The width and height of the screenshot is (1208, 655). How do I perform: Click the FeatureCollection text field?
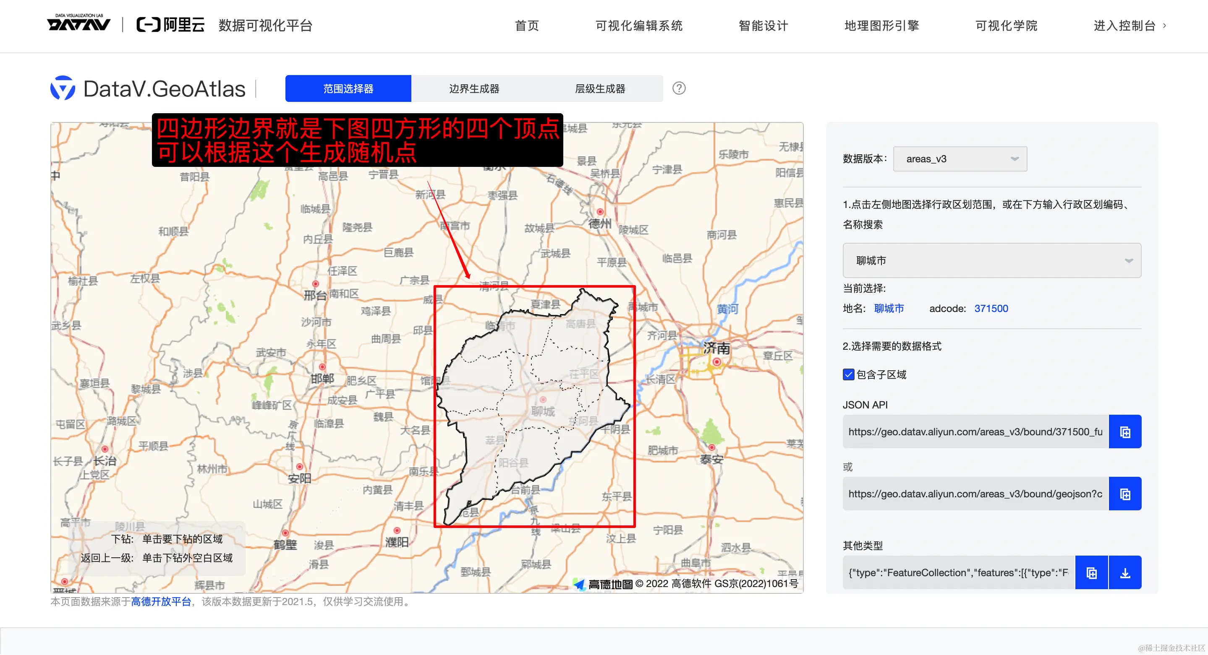tap(959, 572)
